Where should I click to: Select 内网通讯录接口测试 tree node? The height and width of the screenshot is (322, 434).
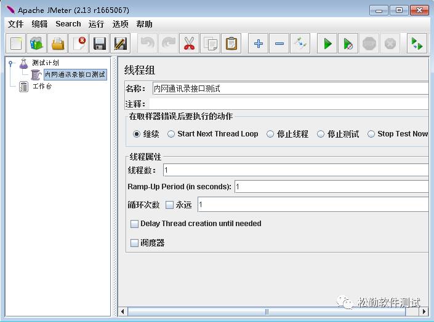(75, 74)
